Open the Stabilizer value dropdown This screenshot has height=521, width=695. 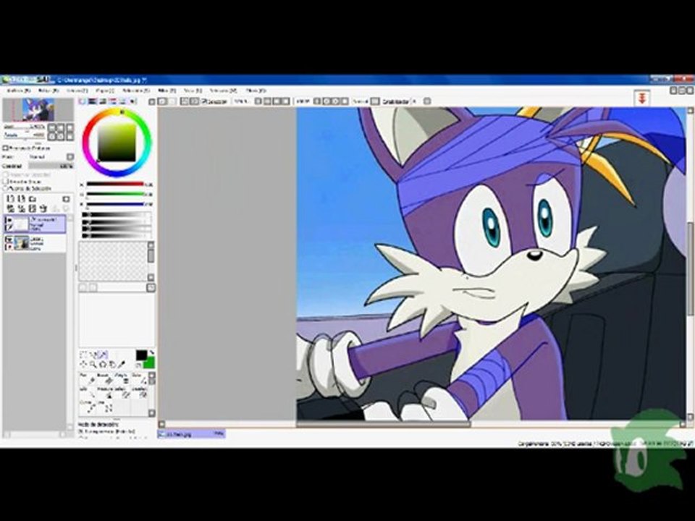click(426, 101)
